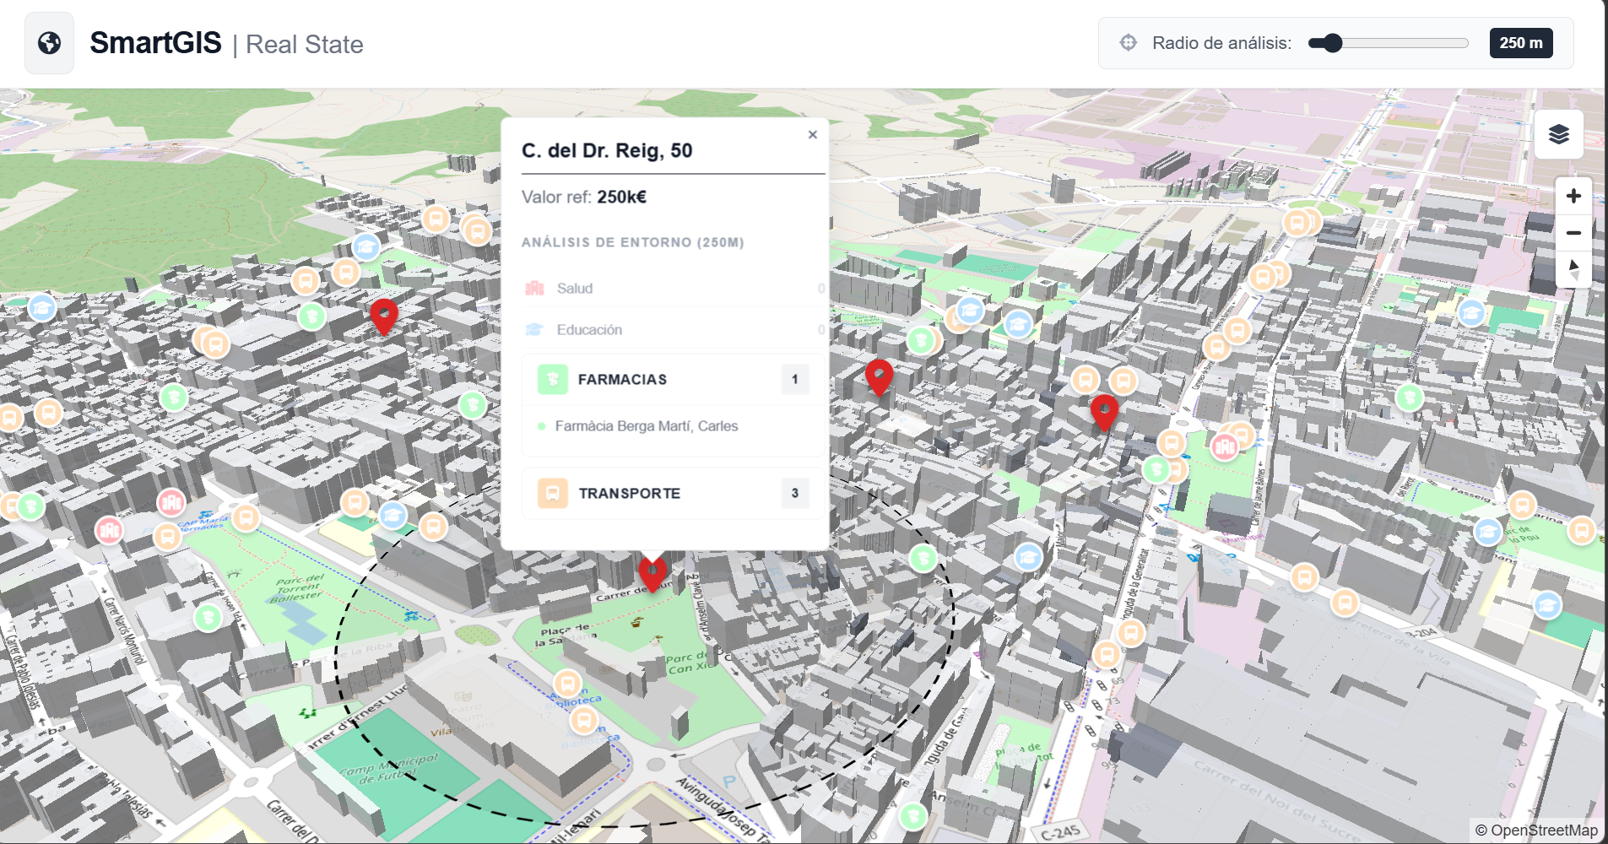The height and width of the screenshot is (844, 1608).
Task: Select the Farmàcia Berga Martí, Carles entry
Action: 647,426
